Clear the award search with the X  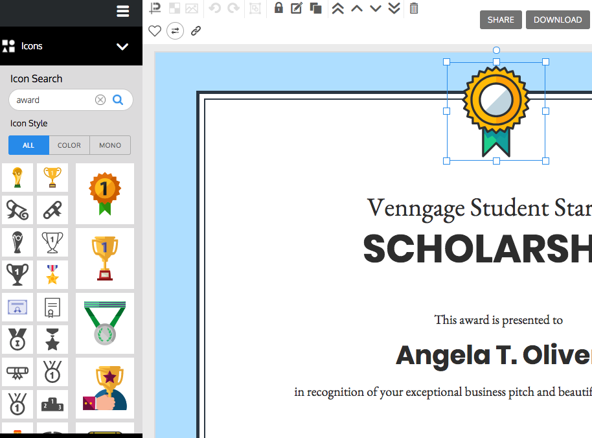(100, 99)
